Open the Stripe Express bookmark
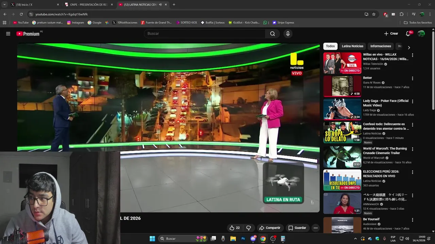This screenshot has height=244, width=435. (283, 23)
